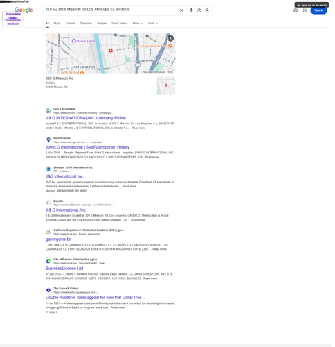This screenshot has height=347, width=335.
Task: Switch to the Maps tab
Action: 57,23
